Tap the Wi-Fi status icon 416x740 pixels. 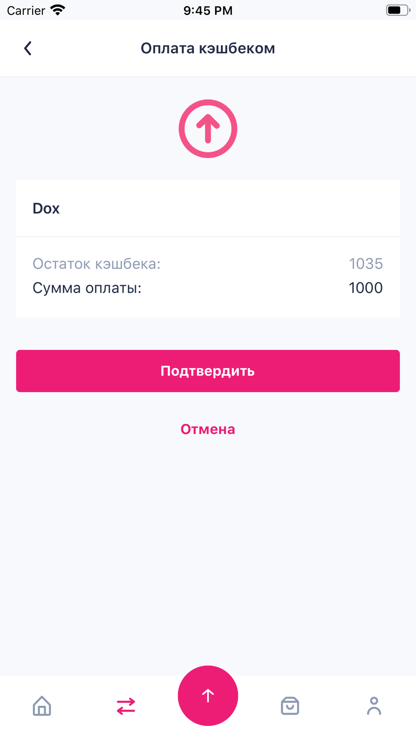pos(58,10)
